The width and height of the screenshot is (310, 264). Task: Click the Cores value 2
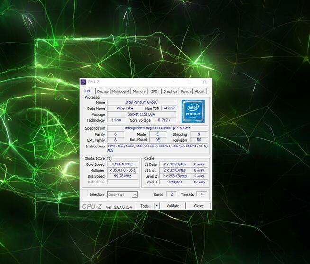[x=172, y=194]
